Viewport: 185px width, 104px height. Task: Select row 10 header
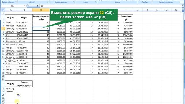(3, 44)
